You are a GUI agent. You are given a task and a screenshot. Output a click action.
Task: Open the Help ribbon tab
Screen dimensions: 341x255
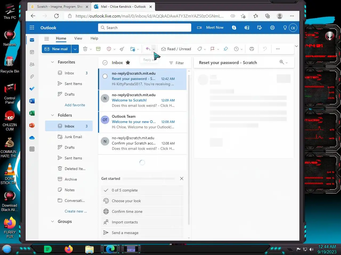pos(94,38)
